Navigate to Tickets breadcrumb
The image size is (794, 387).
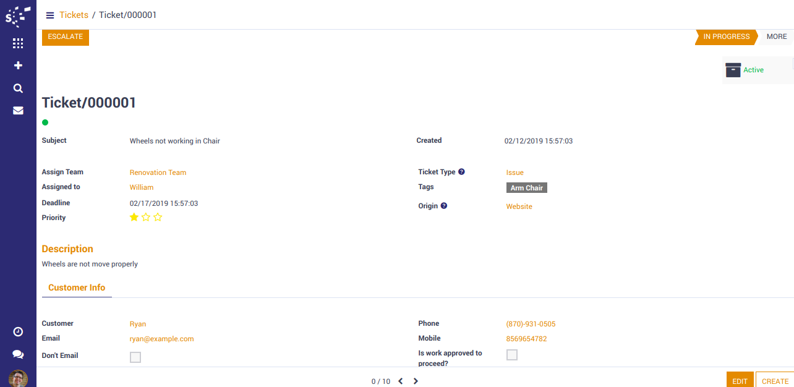[x=74, y=15]
